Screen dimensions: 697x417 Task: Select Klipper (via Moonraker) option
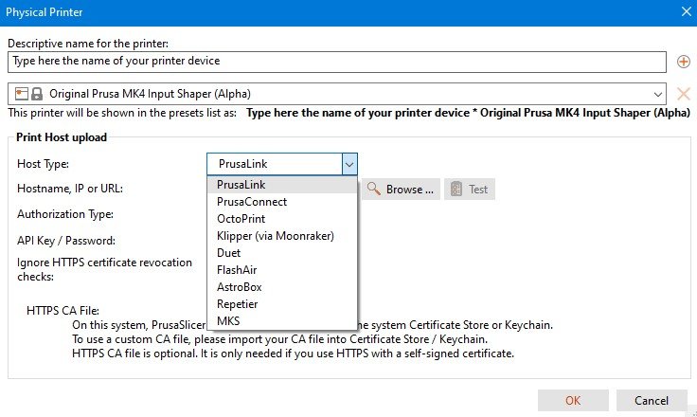(x=282, y=236)
